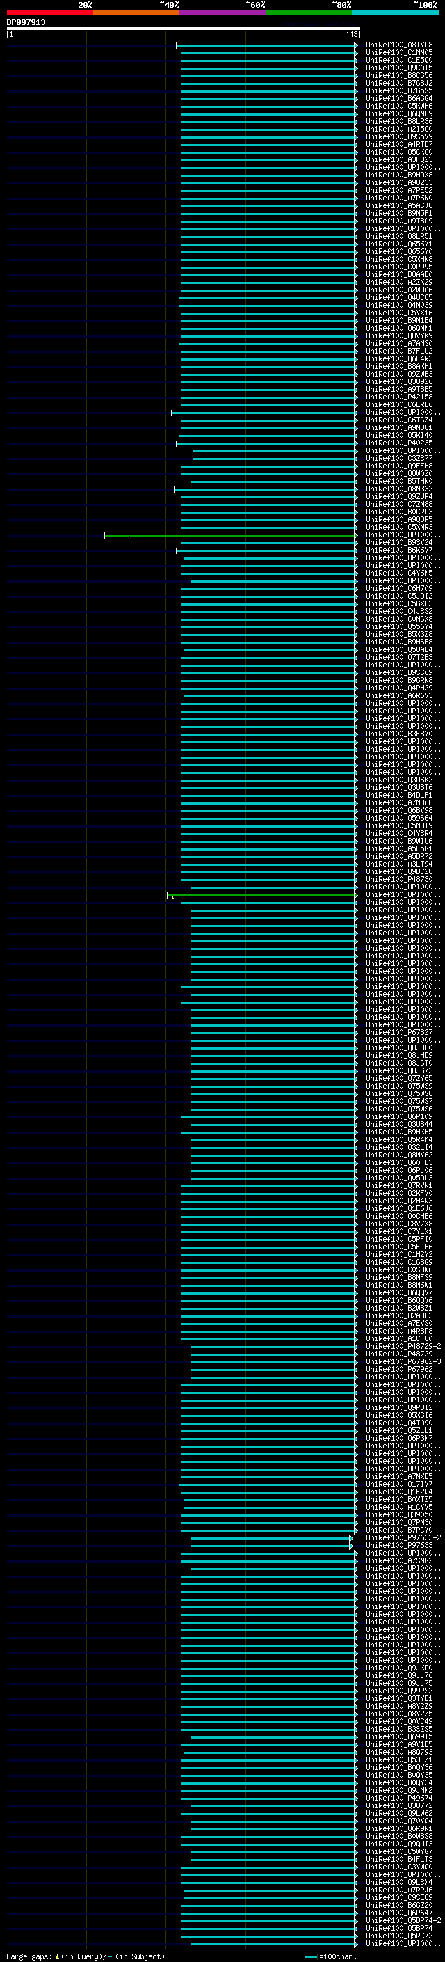
Task: Select hit label UniRef100_Q8LR51
Action: tap(399, 236)
